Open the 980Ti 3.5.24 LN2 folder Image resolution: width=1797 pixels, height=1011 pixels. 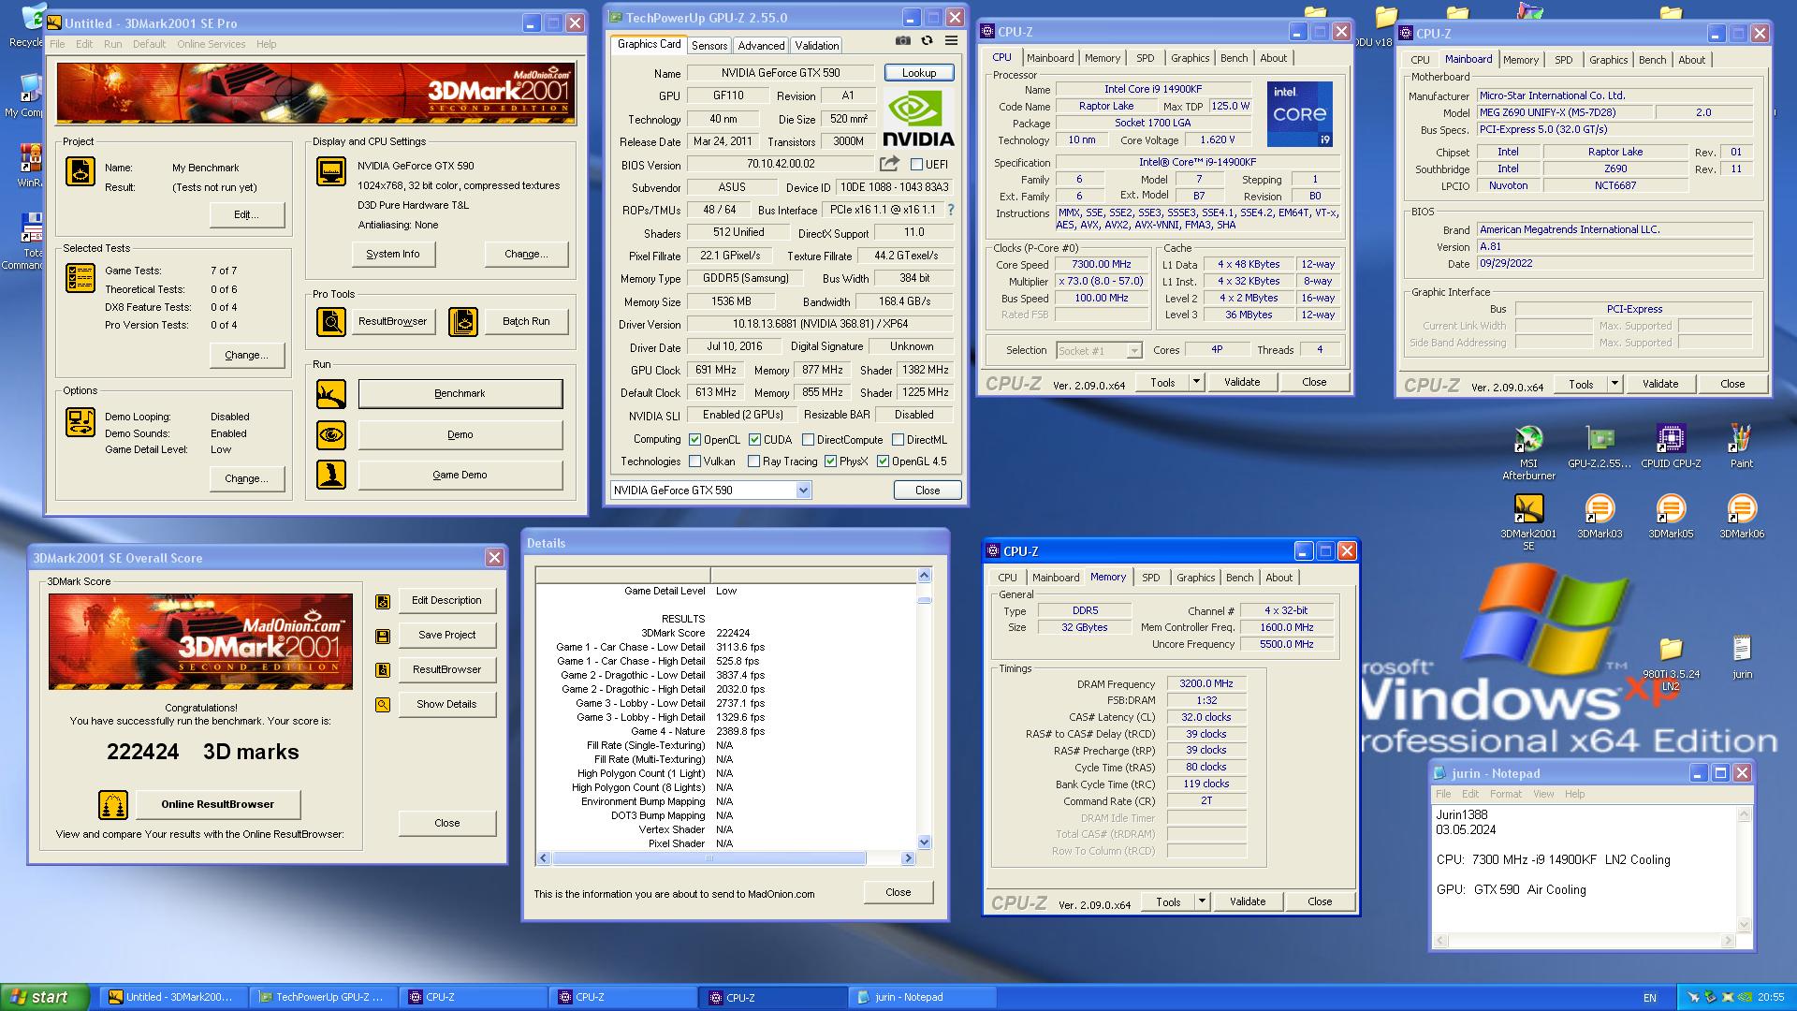(x=1671, y=664)
